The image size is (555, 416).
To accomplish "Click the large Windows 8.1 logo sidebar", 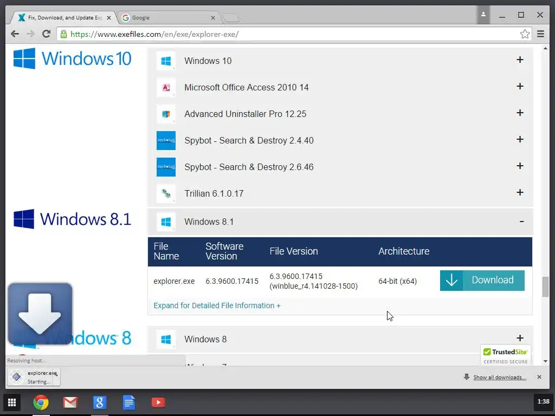I will (x=72, y=219).
